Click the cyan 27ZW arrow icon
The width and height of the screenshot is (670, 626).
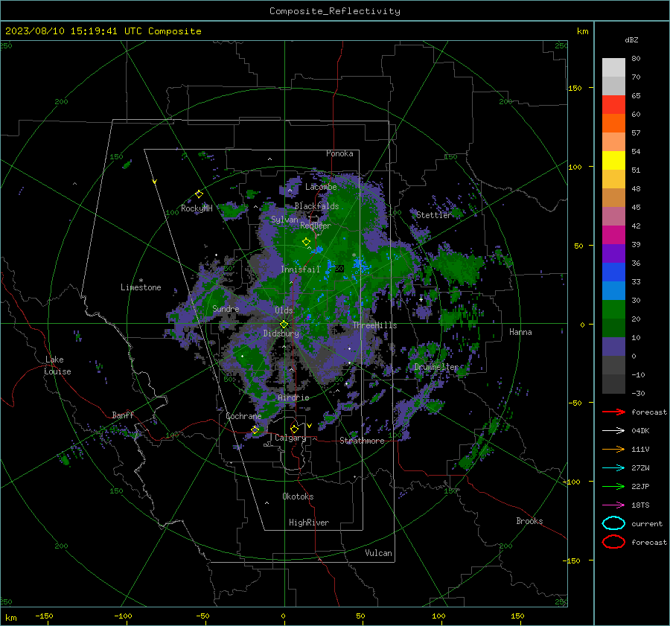point(613,468)
